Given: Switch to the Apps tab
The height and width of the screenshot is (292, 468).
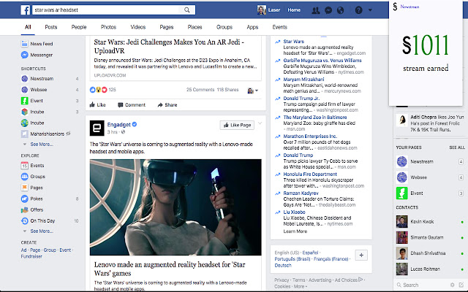Looking at the screenshot, I should [x=252, y=27].
